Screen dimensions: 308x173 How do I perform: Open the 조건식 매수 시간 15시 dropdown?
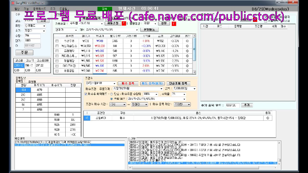click(x=118, y=105)
